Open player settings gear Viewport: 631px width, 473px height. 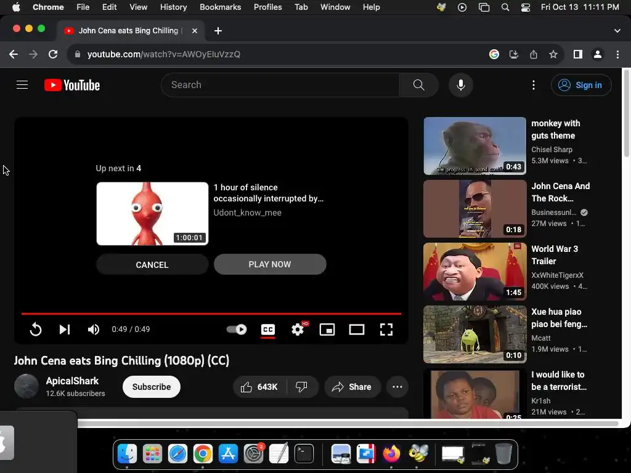pyautogui.click(x=298, y=329)
